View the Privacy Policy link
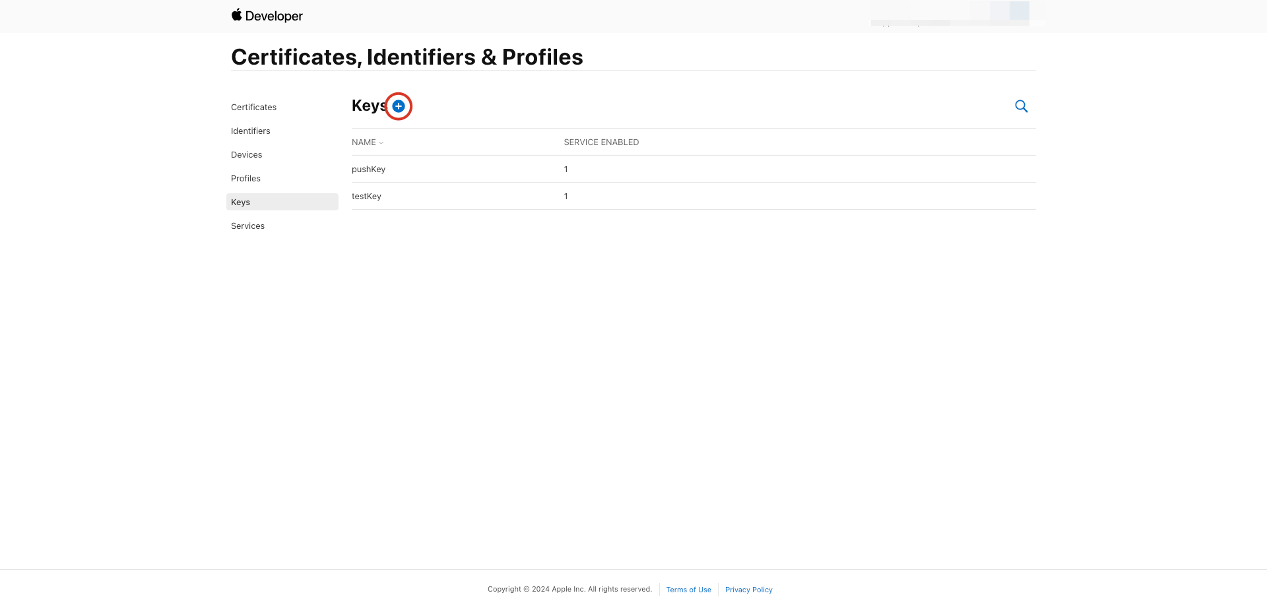This screenshot has width=1267, height=616. click(x=748, y=590)
